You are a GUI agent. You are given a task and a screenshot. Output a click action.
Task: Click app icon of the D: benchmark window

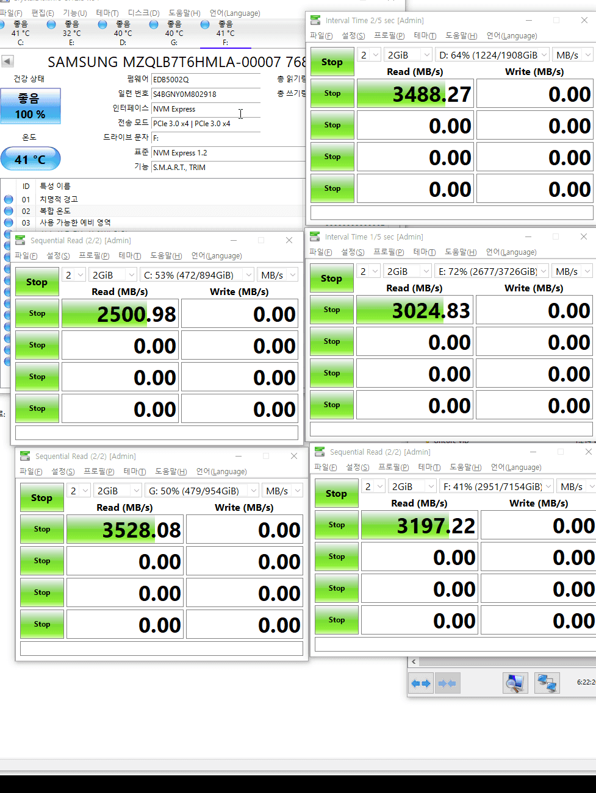[315, 20]
